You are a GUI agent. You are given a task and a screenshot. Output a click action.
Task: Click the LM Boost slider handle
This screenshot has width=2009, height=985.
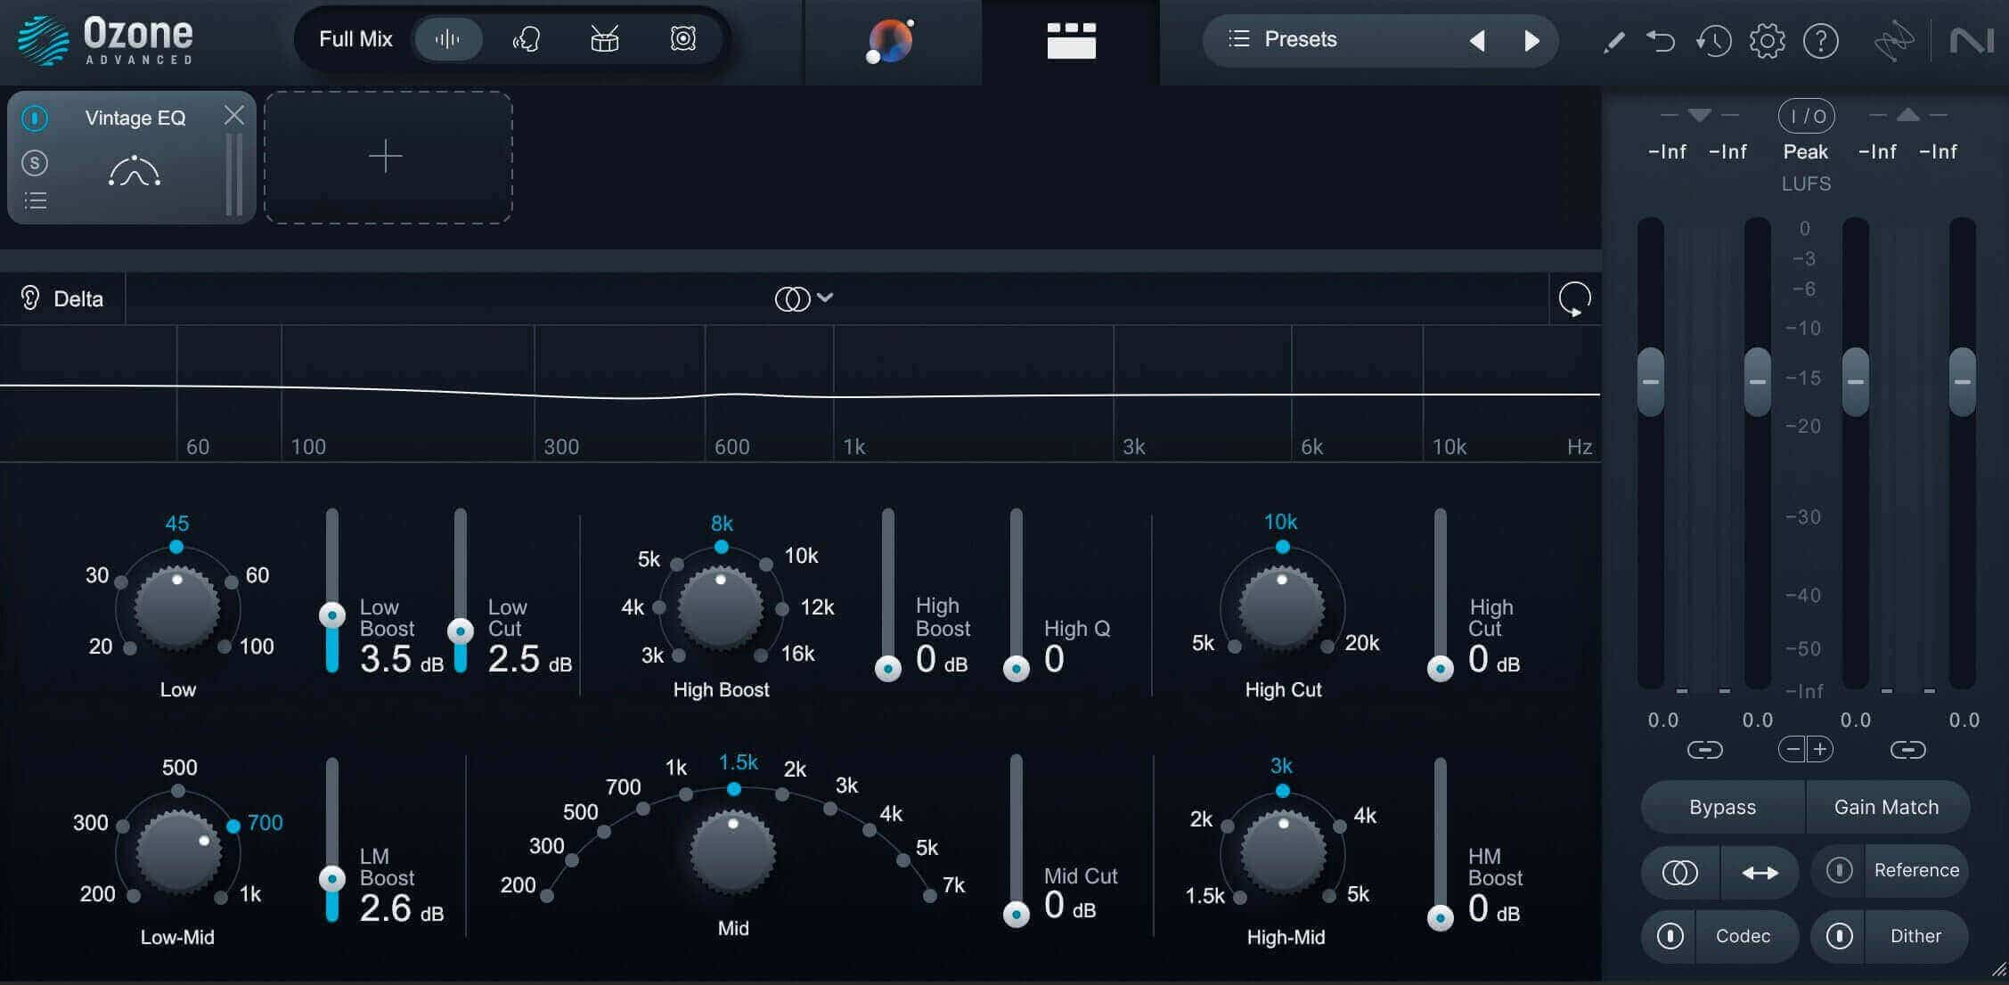332,879
